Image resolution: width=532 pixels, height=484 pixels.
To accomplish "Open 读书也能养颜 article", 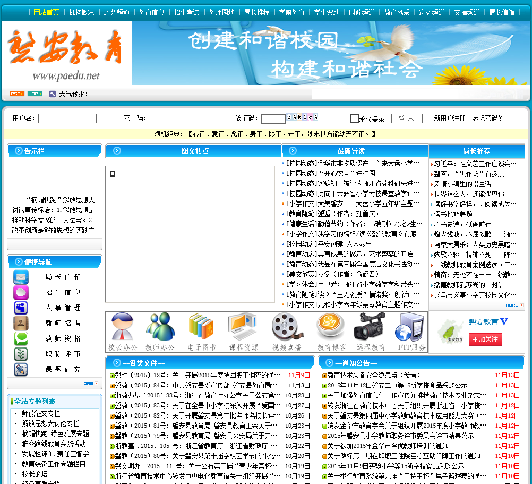I will (x=453, y=214).
